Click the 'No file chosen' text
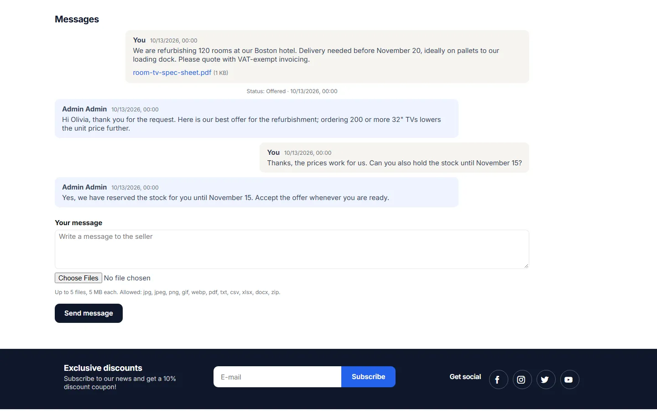 [x=127, y=278]
